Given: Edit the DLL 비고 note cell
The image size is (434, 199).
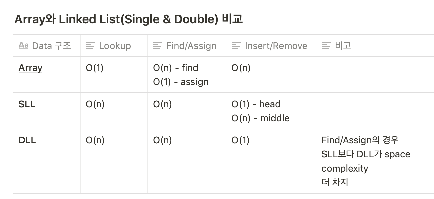Looking at the screenshot, I should (375, 161).
